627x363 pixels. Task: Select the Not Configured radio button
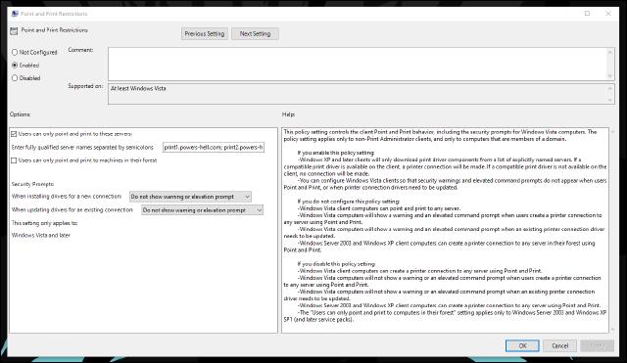pos(15,52)
